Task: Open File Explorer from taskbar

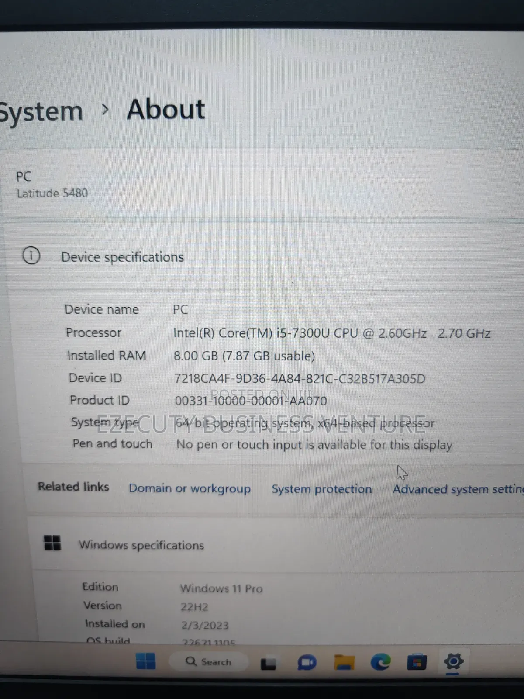Action: tap(344, 662)
